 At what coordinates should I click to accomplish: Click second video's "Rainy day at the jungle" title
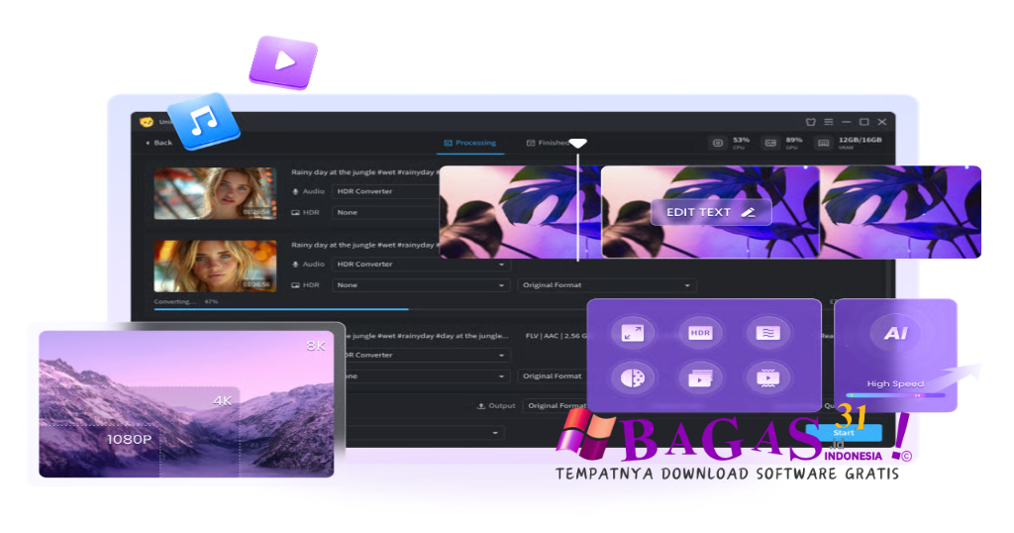pos(365,245)
